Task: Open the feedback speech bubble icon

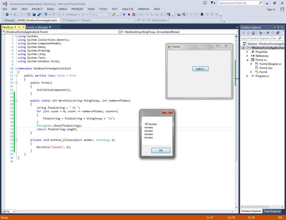Action: pyautogui.click(x=205, y=3)
